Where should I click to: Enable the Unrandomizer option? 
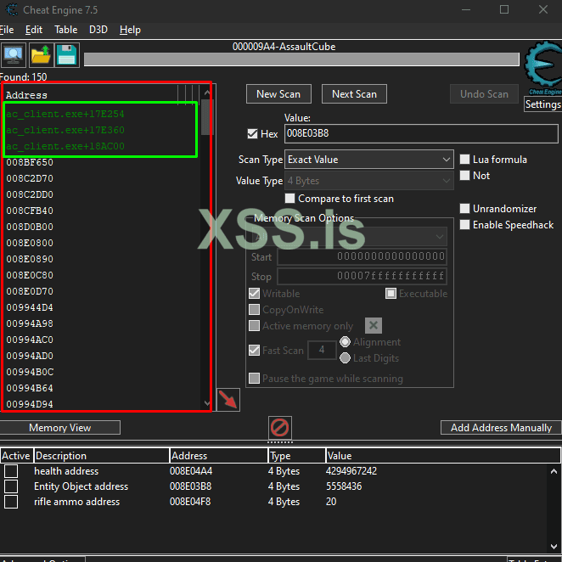464,208
